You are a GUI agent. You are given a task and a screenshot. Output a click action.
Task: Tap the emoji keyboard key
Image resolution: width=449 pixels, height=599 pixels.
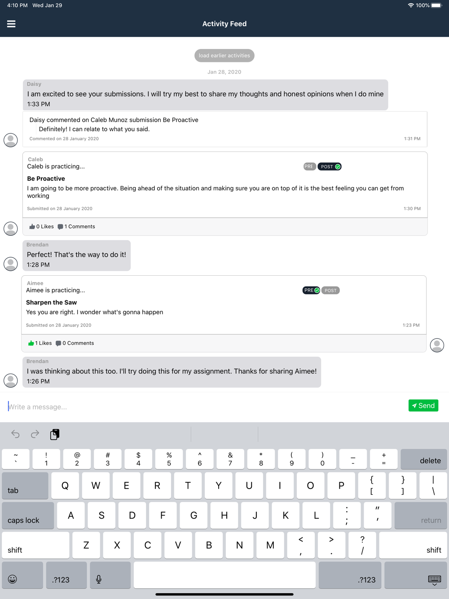point(13,579)
